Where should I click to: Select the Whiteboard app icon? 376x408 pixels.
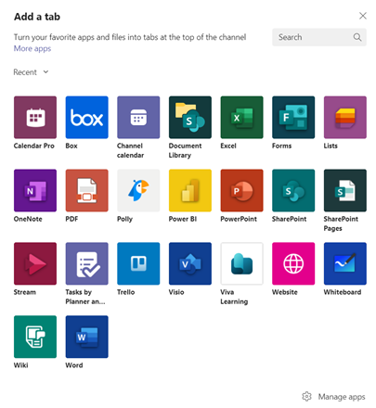pyautogui.click(x=345, y=263)
